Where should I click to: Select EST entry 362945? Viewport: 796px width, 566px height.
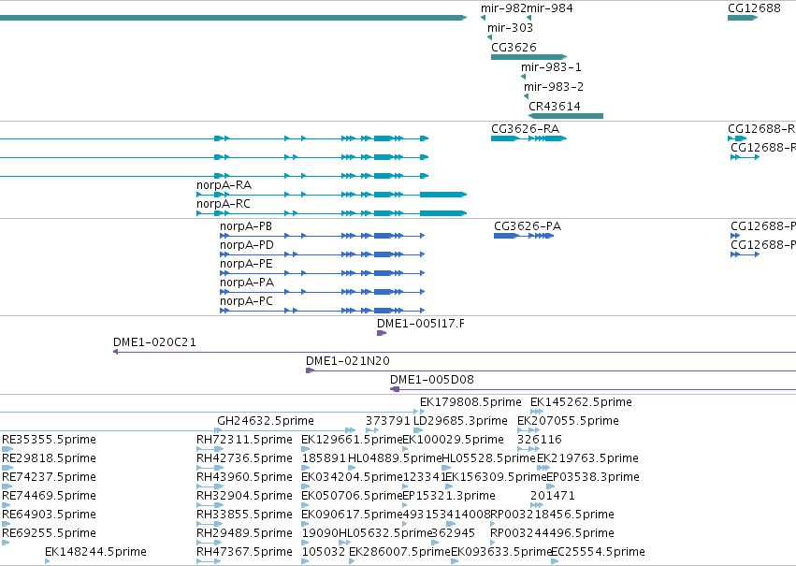[454, 534]
